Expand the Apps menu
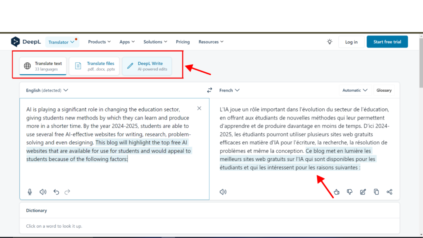423x238 pixels. click(127, 42)
